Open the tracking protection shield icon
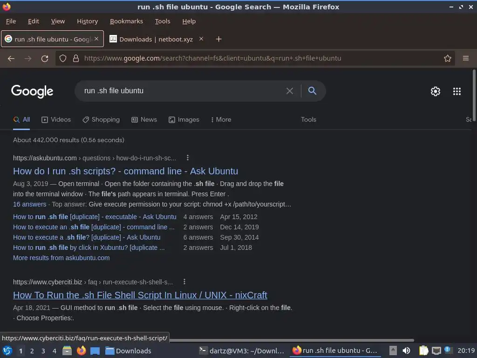This screenshot has height=358, width=477. (x=63, y=58)
